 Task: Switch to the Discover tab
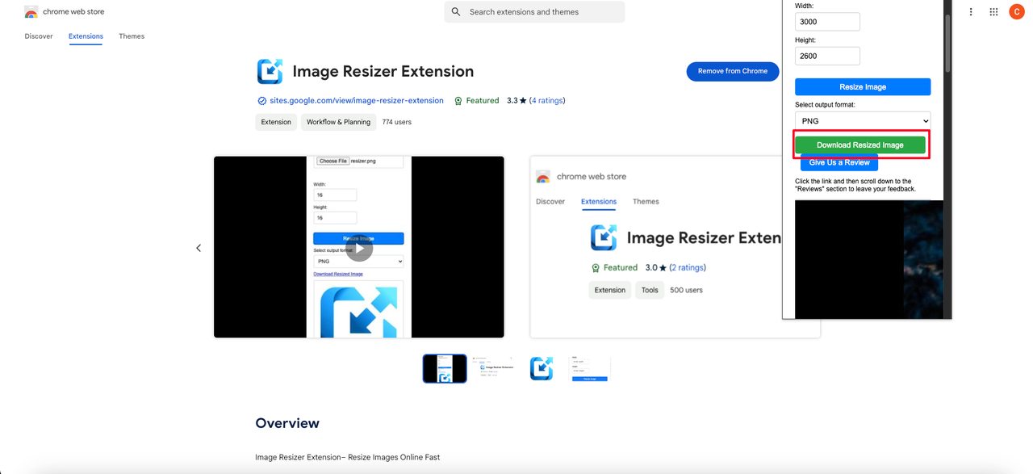[x=39, y=36]
